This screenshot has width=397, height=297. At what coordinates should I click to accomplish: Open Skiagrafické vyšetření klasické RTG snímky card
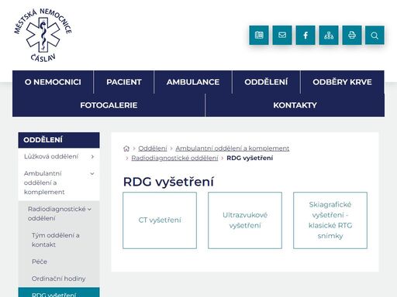pos(330,220)
